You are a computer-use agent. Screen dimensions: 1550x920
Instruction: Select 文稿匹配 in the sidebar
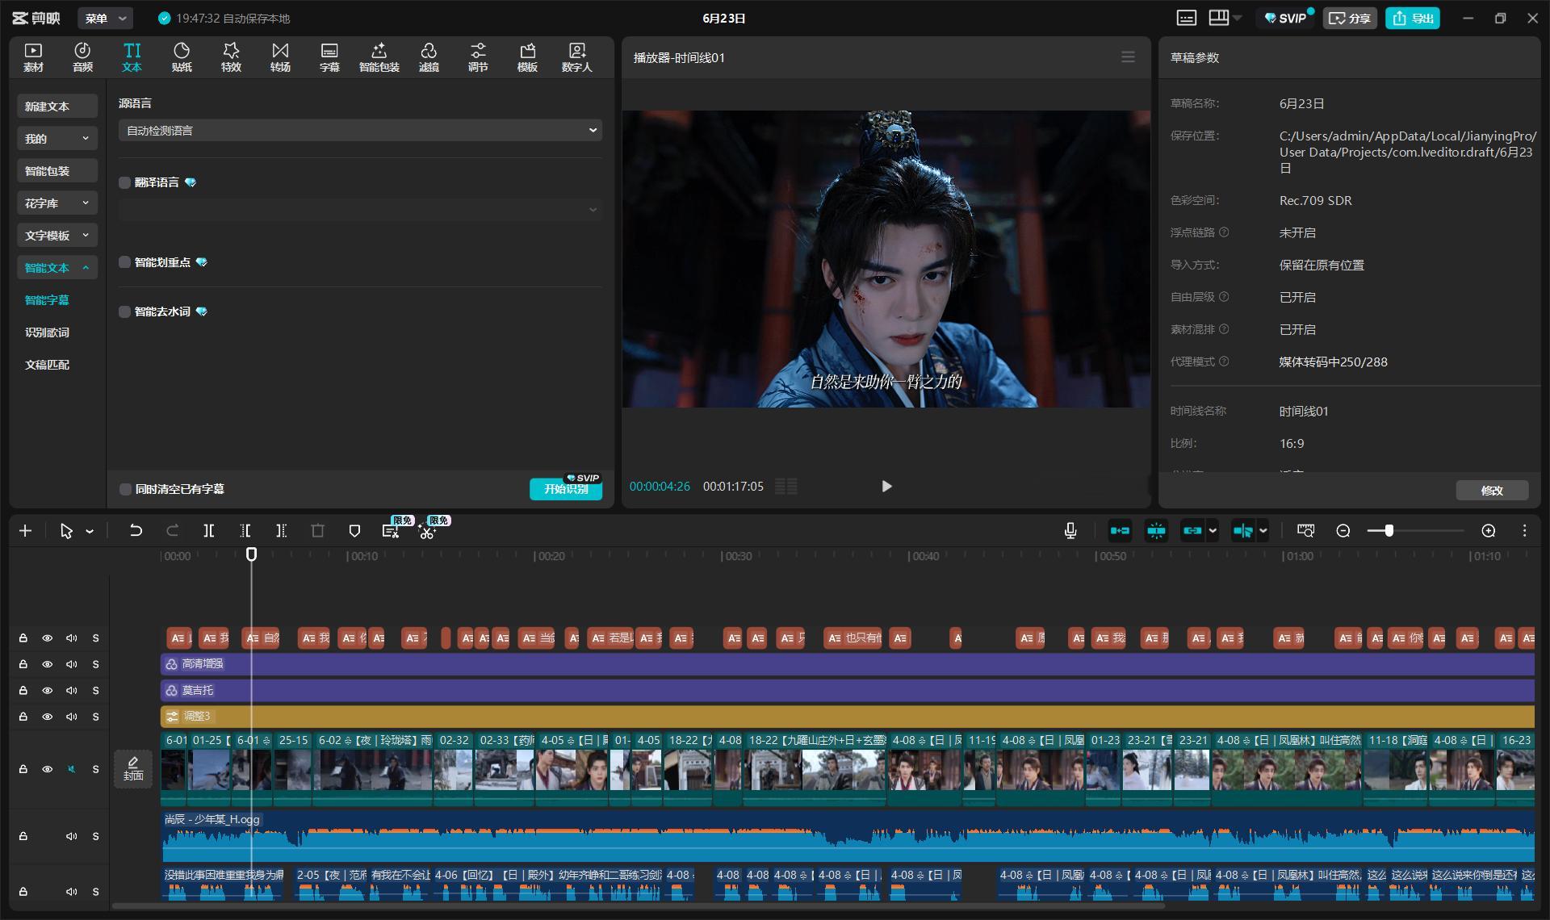[47, 365]
